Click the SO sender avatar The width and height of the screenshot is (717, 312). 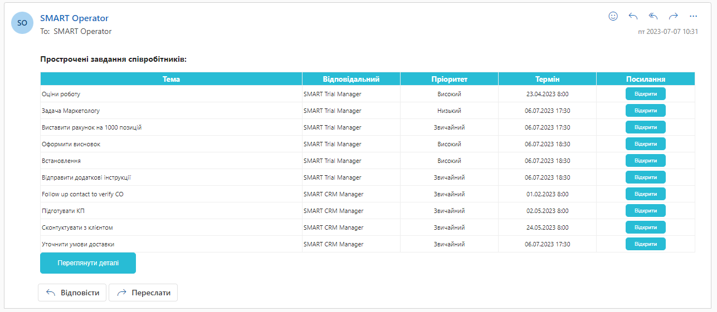coord(22,23)
